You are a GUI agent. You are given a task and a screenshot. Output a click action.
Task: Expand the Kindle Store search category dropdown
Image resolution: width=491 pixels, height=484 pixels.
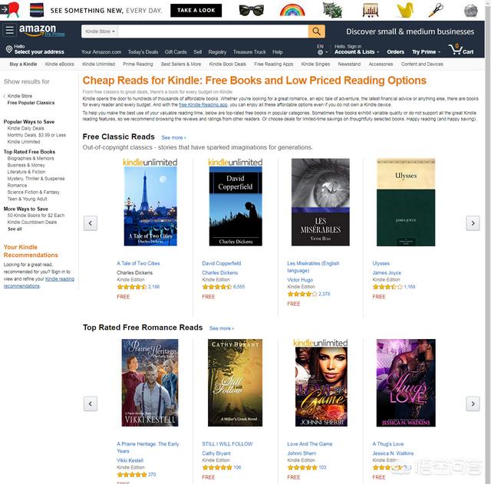coord(100,31)
